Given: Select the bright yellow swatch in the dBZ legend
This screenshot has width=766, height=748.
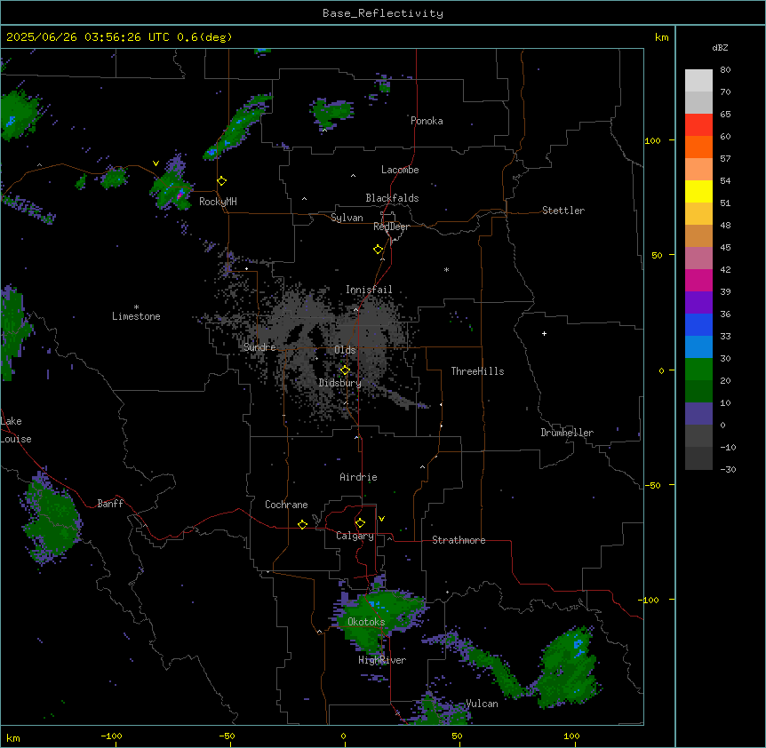Looking at the screenshot, I should (x=698, y=191).
